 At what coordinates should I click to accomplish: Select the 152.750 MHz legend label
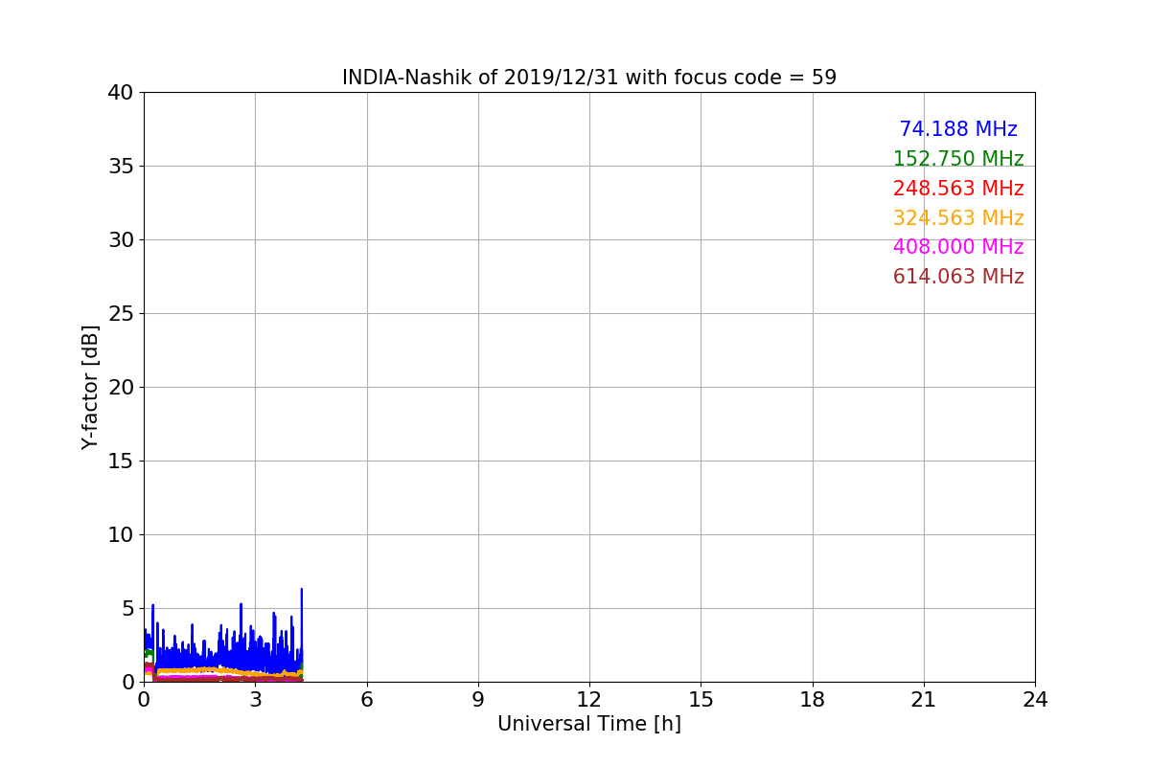click(958, 159)
